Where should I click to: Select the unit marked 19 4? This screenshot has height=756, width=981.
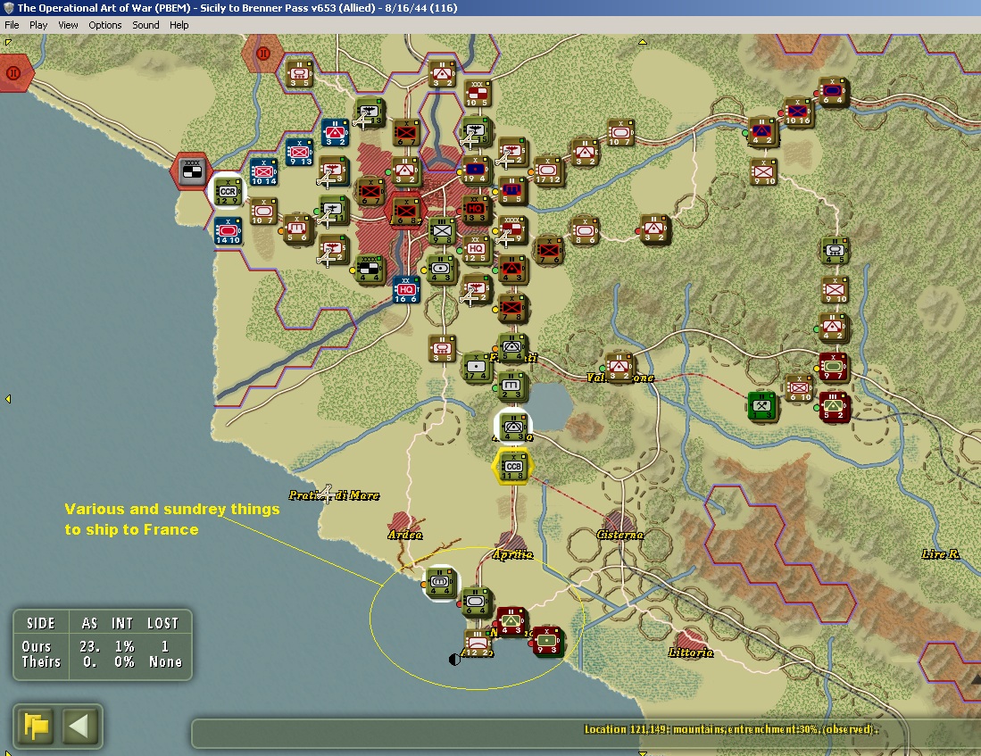476,170
